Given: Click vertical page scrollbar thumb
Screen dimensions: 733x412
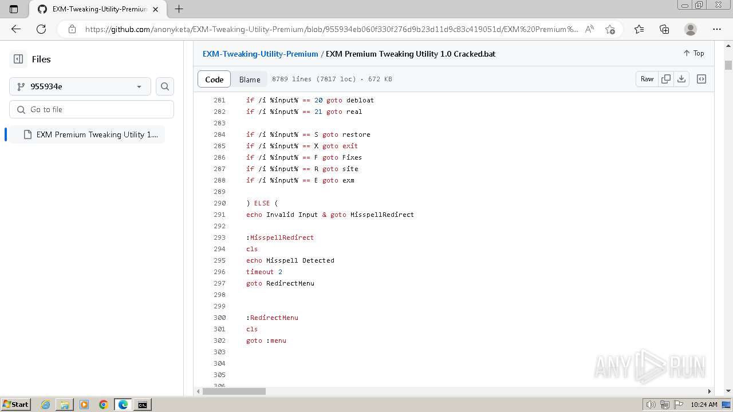Looking at the screenshot, I should tap(728, 65).
